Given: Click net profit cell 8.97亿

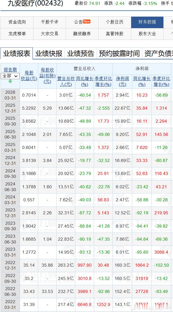Looking at the screenshot, I should point(122,226).
